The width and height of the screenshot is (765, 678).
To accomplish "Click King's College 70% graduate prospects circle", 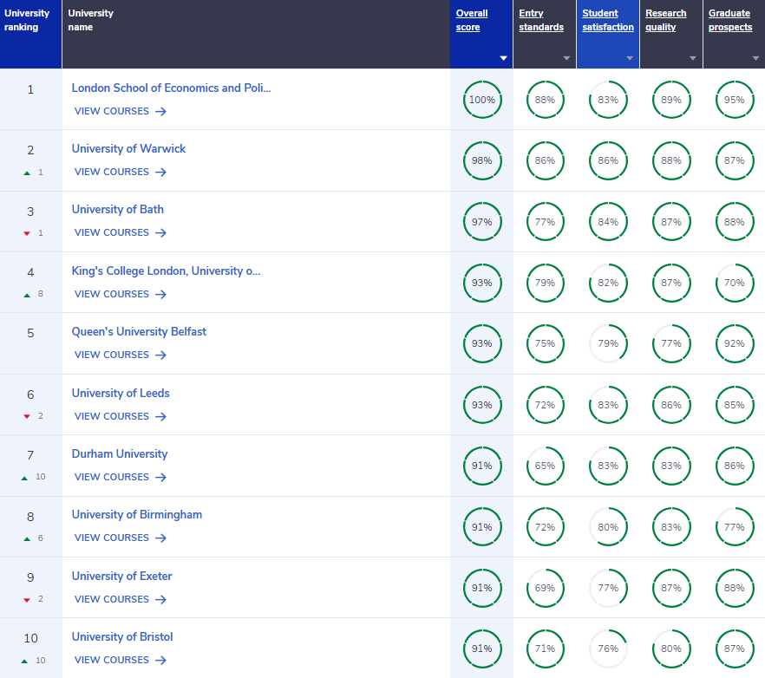I will pos(735,283).
